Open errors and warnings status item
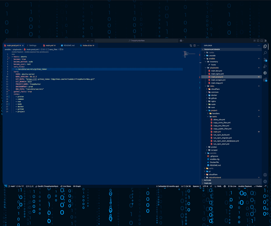 (29, 186)
